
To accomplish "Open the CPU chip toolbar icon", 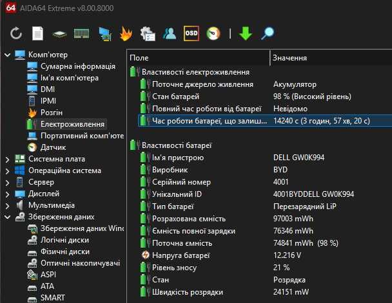I will pos(59,34).
